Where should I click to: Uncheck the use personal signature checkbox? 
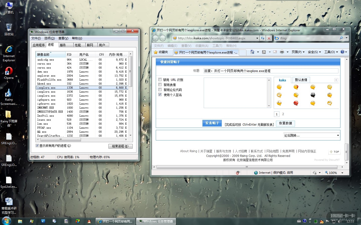click(x=160, y=95)
